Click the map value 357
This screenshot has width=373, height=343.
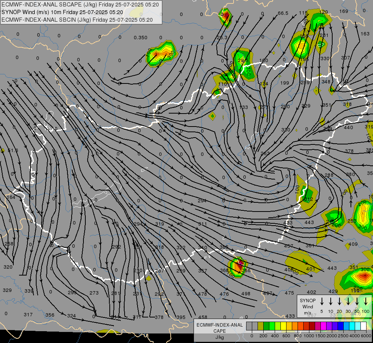202,271
